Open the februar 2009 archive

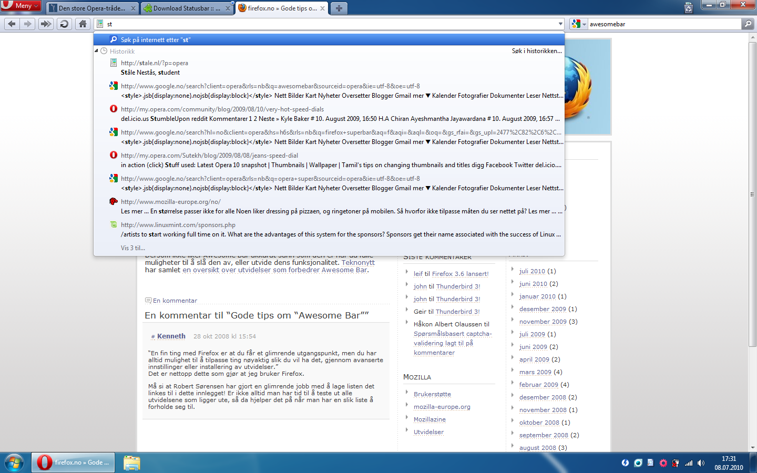(x=539, y=385)
